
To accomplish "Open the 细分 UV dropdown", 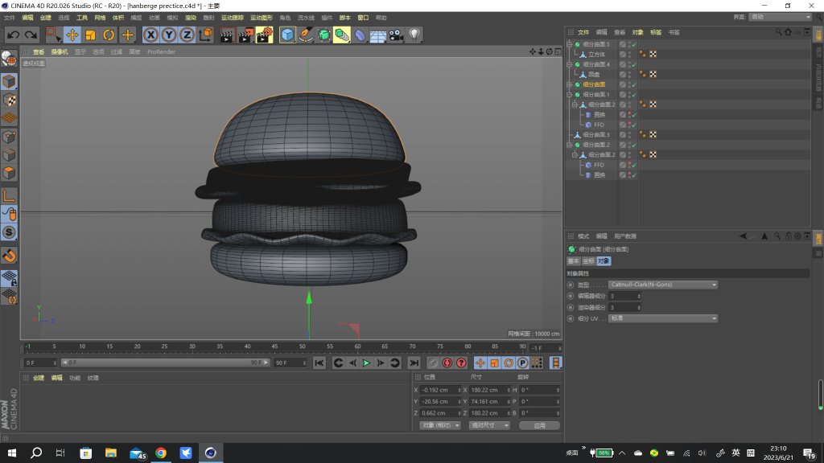I will pos(663,318).
